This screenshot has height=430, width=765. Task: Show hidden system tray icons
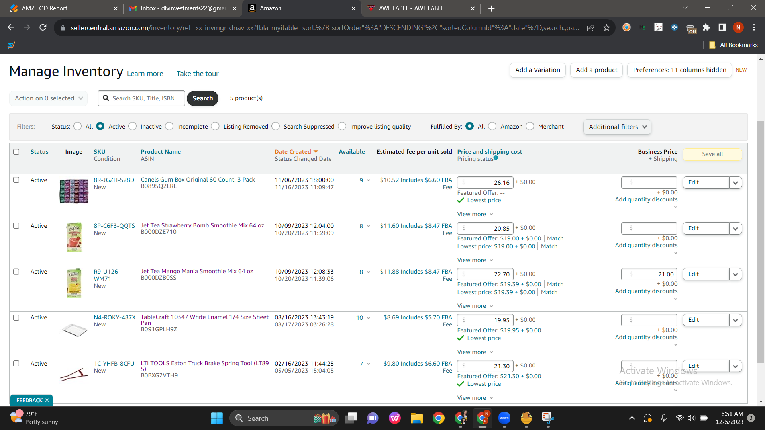[632, 418]
